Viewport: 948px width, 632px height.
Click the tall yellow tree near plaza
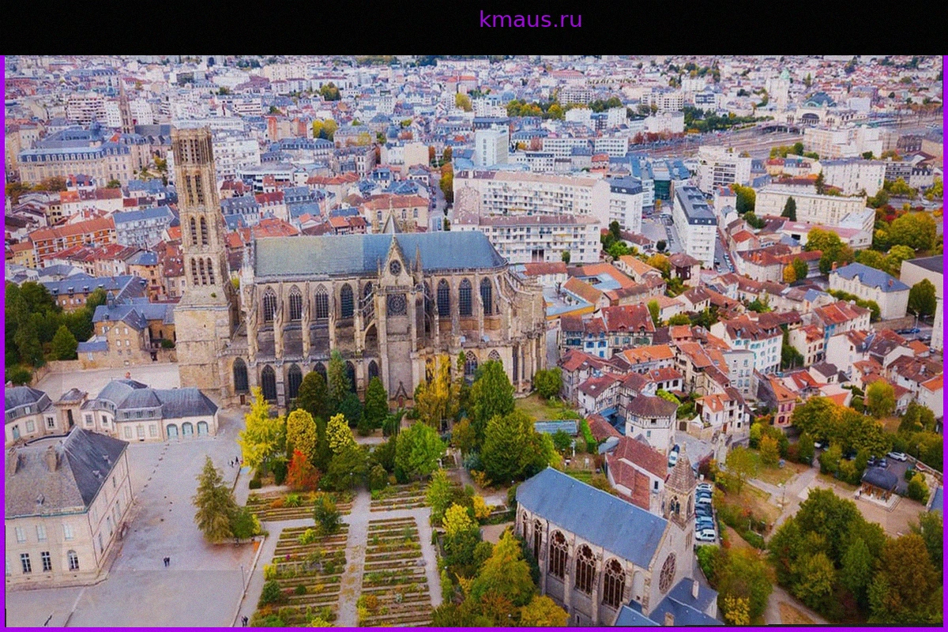(259, 433)
